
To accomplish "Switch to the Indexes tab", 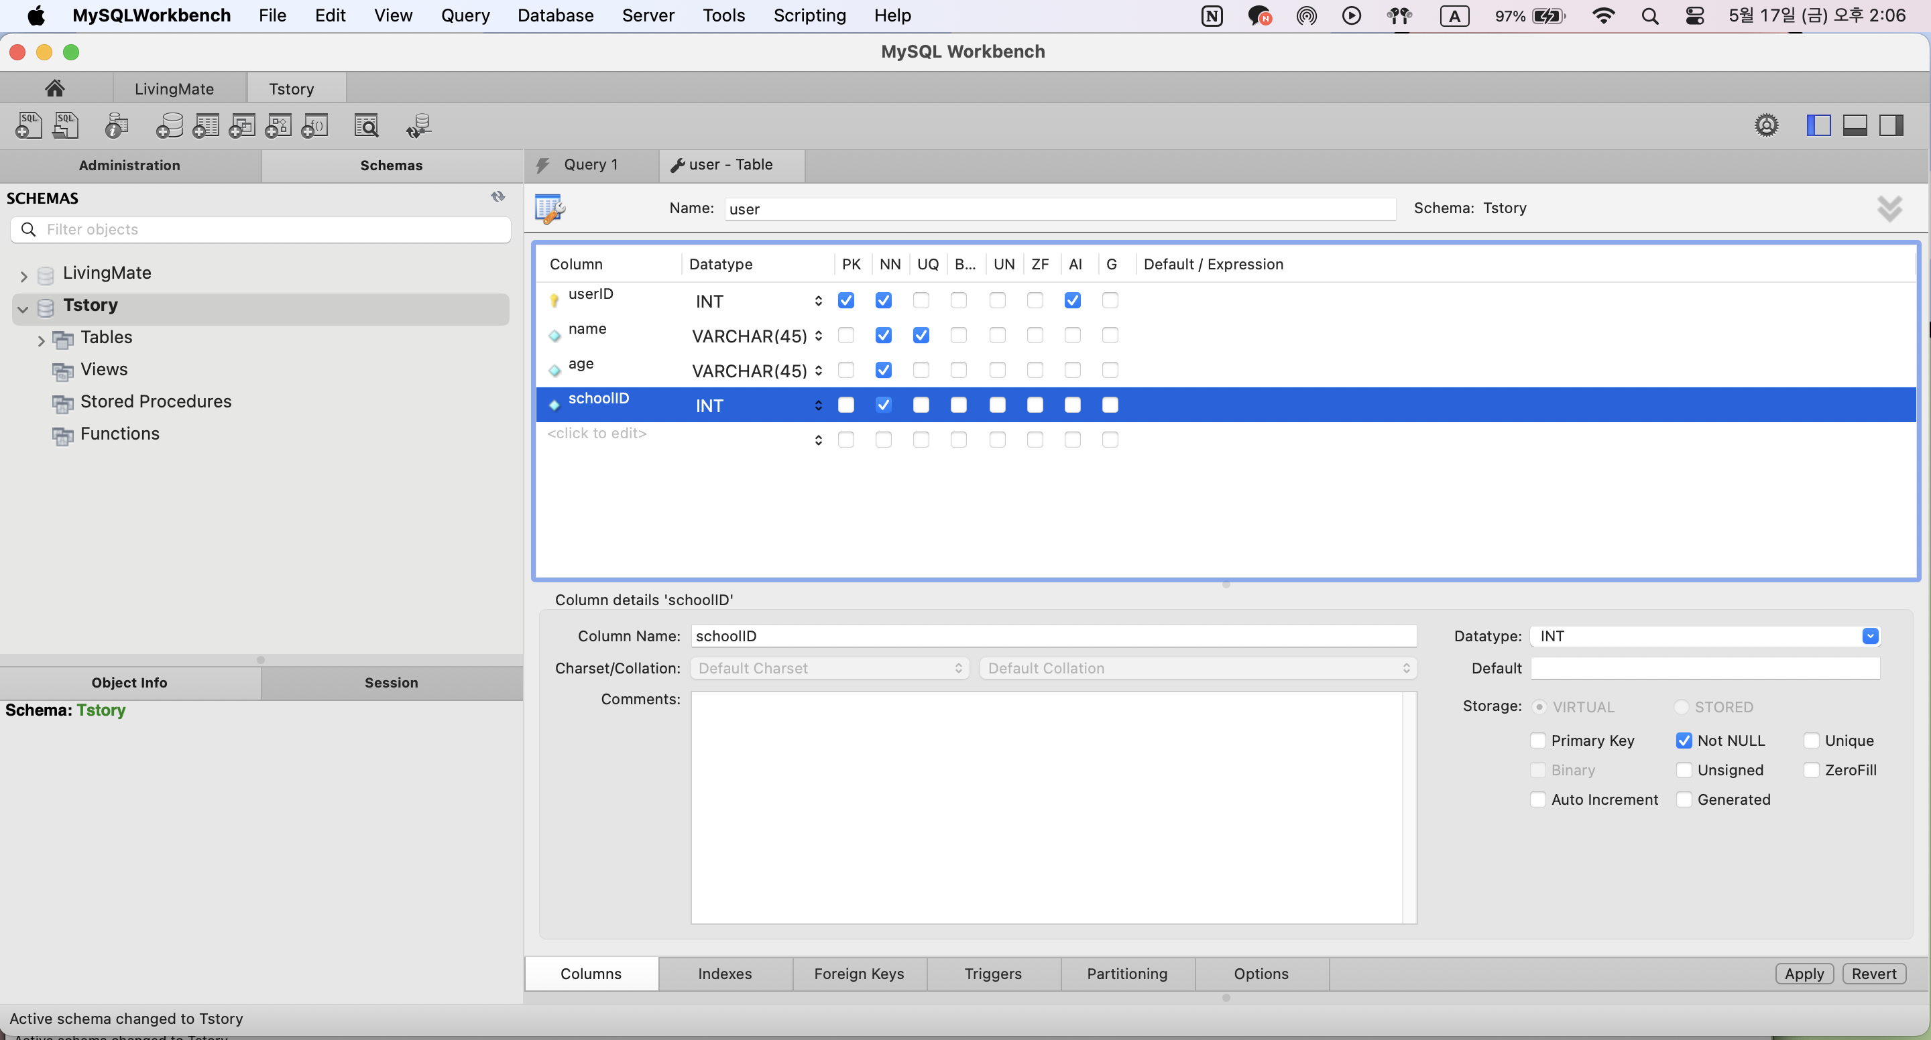I will (725, 973).
